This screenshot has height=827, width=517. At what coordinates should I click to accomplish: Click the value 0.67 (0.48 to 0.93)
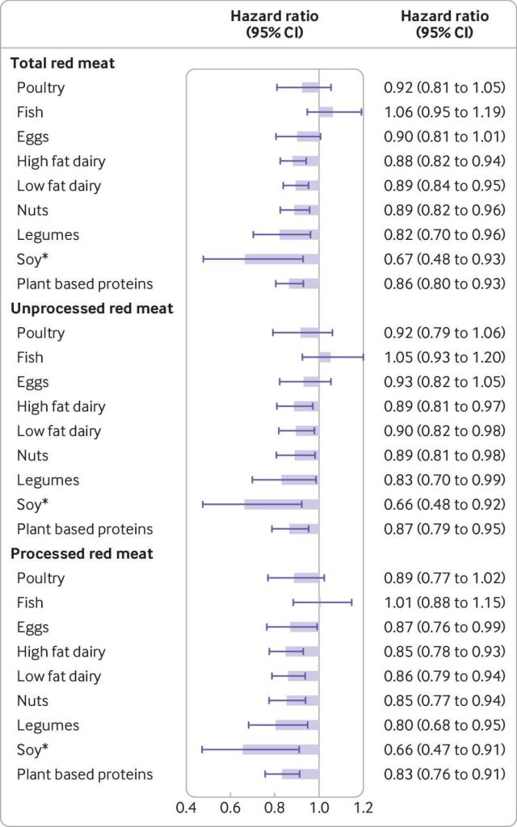(x=443, y=259)
